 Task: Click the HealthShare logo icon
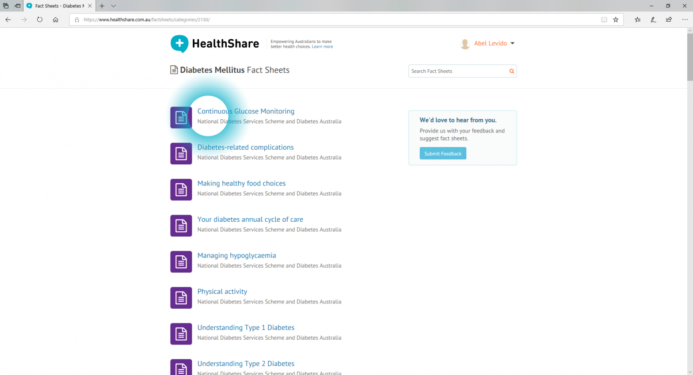(179, 43)
